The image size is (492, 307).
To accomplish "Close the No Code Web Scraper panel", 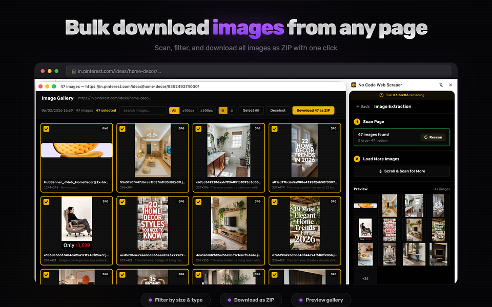I will [x=450, y=85].
